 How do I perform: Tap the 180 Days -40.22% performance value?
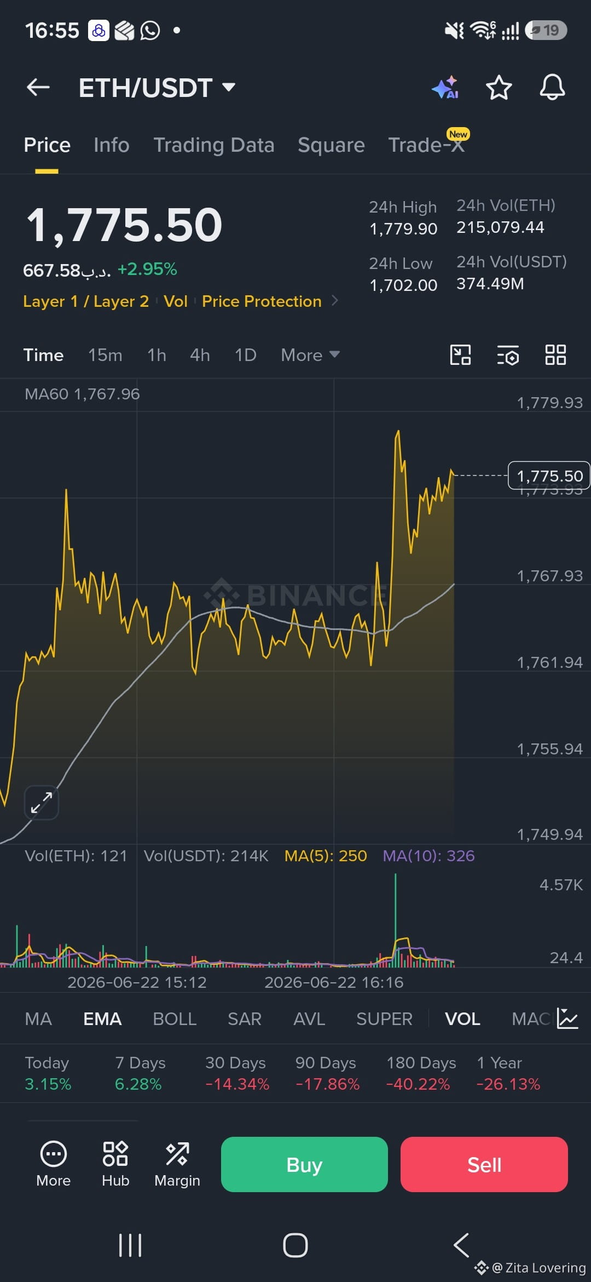coord(418,1084)
